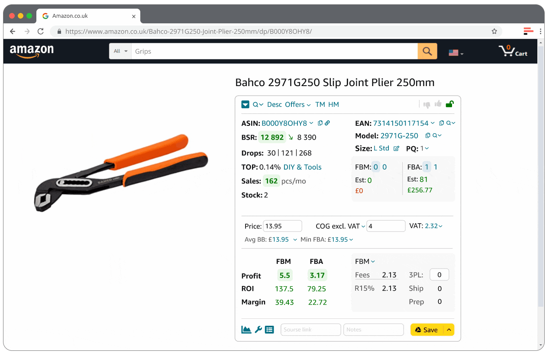Copy the ASIN with the copy icon
This screenshot has height=353, width=546.
320,123
